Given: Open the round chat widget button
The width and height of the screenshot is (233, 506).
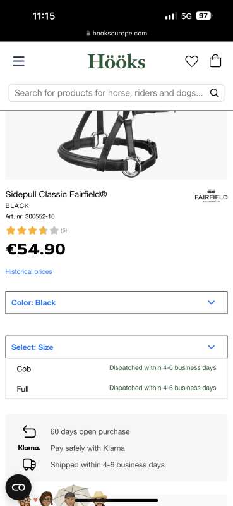Looking at the screenshot, I should point(18,487).
